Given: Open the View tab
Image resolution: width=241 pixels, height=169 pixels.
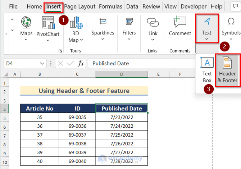Looking at the screenshot, I should pos(170,7).
